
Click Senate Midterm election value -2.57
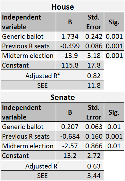tap(70, 146)
